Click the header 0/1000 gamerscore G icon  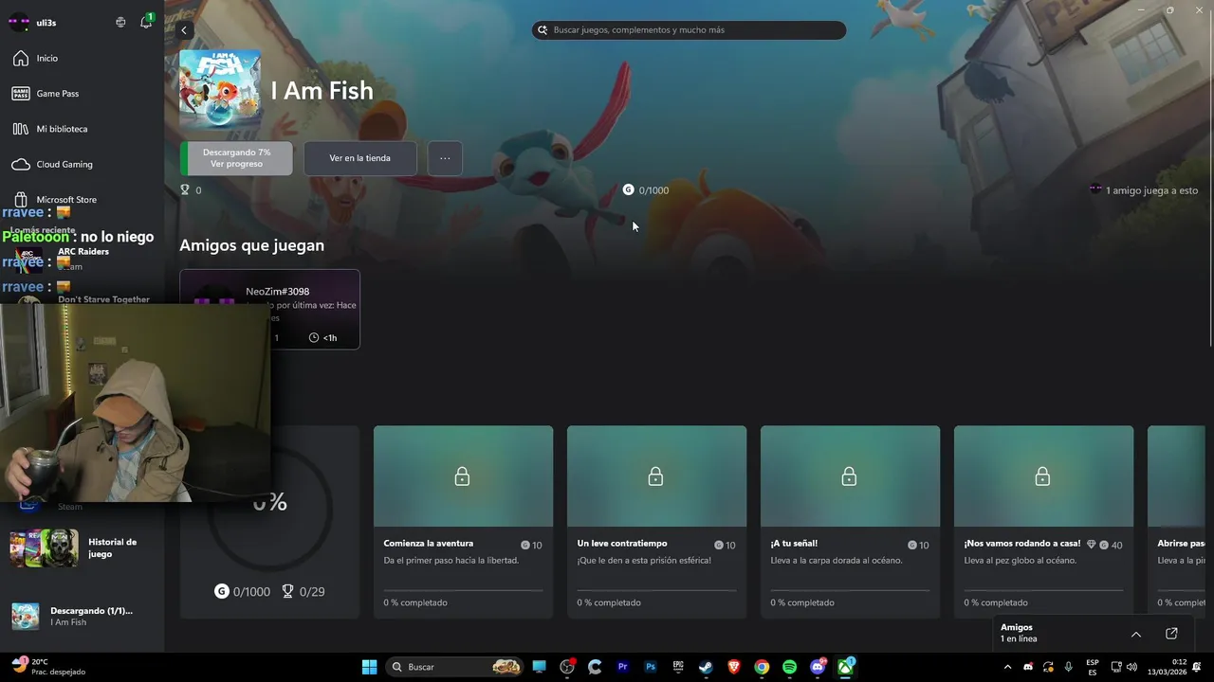(628, 190)
